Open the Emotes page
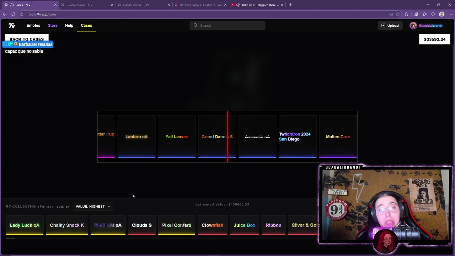This screenshot has height=256, width=455. [x=33, y=26]
